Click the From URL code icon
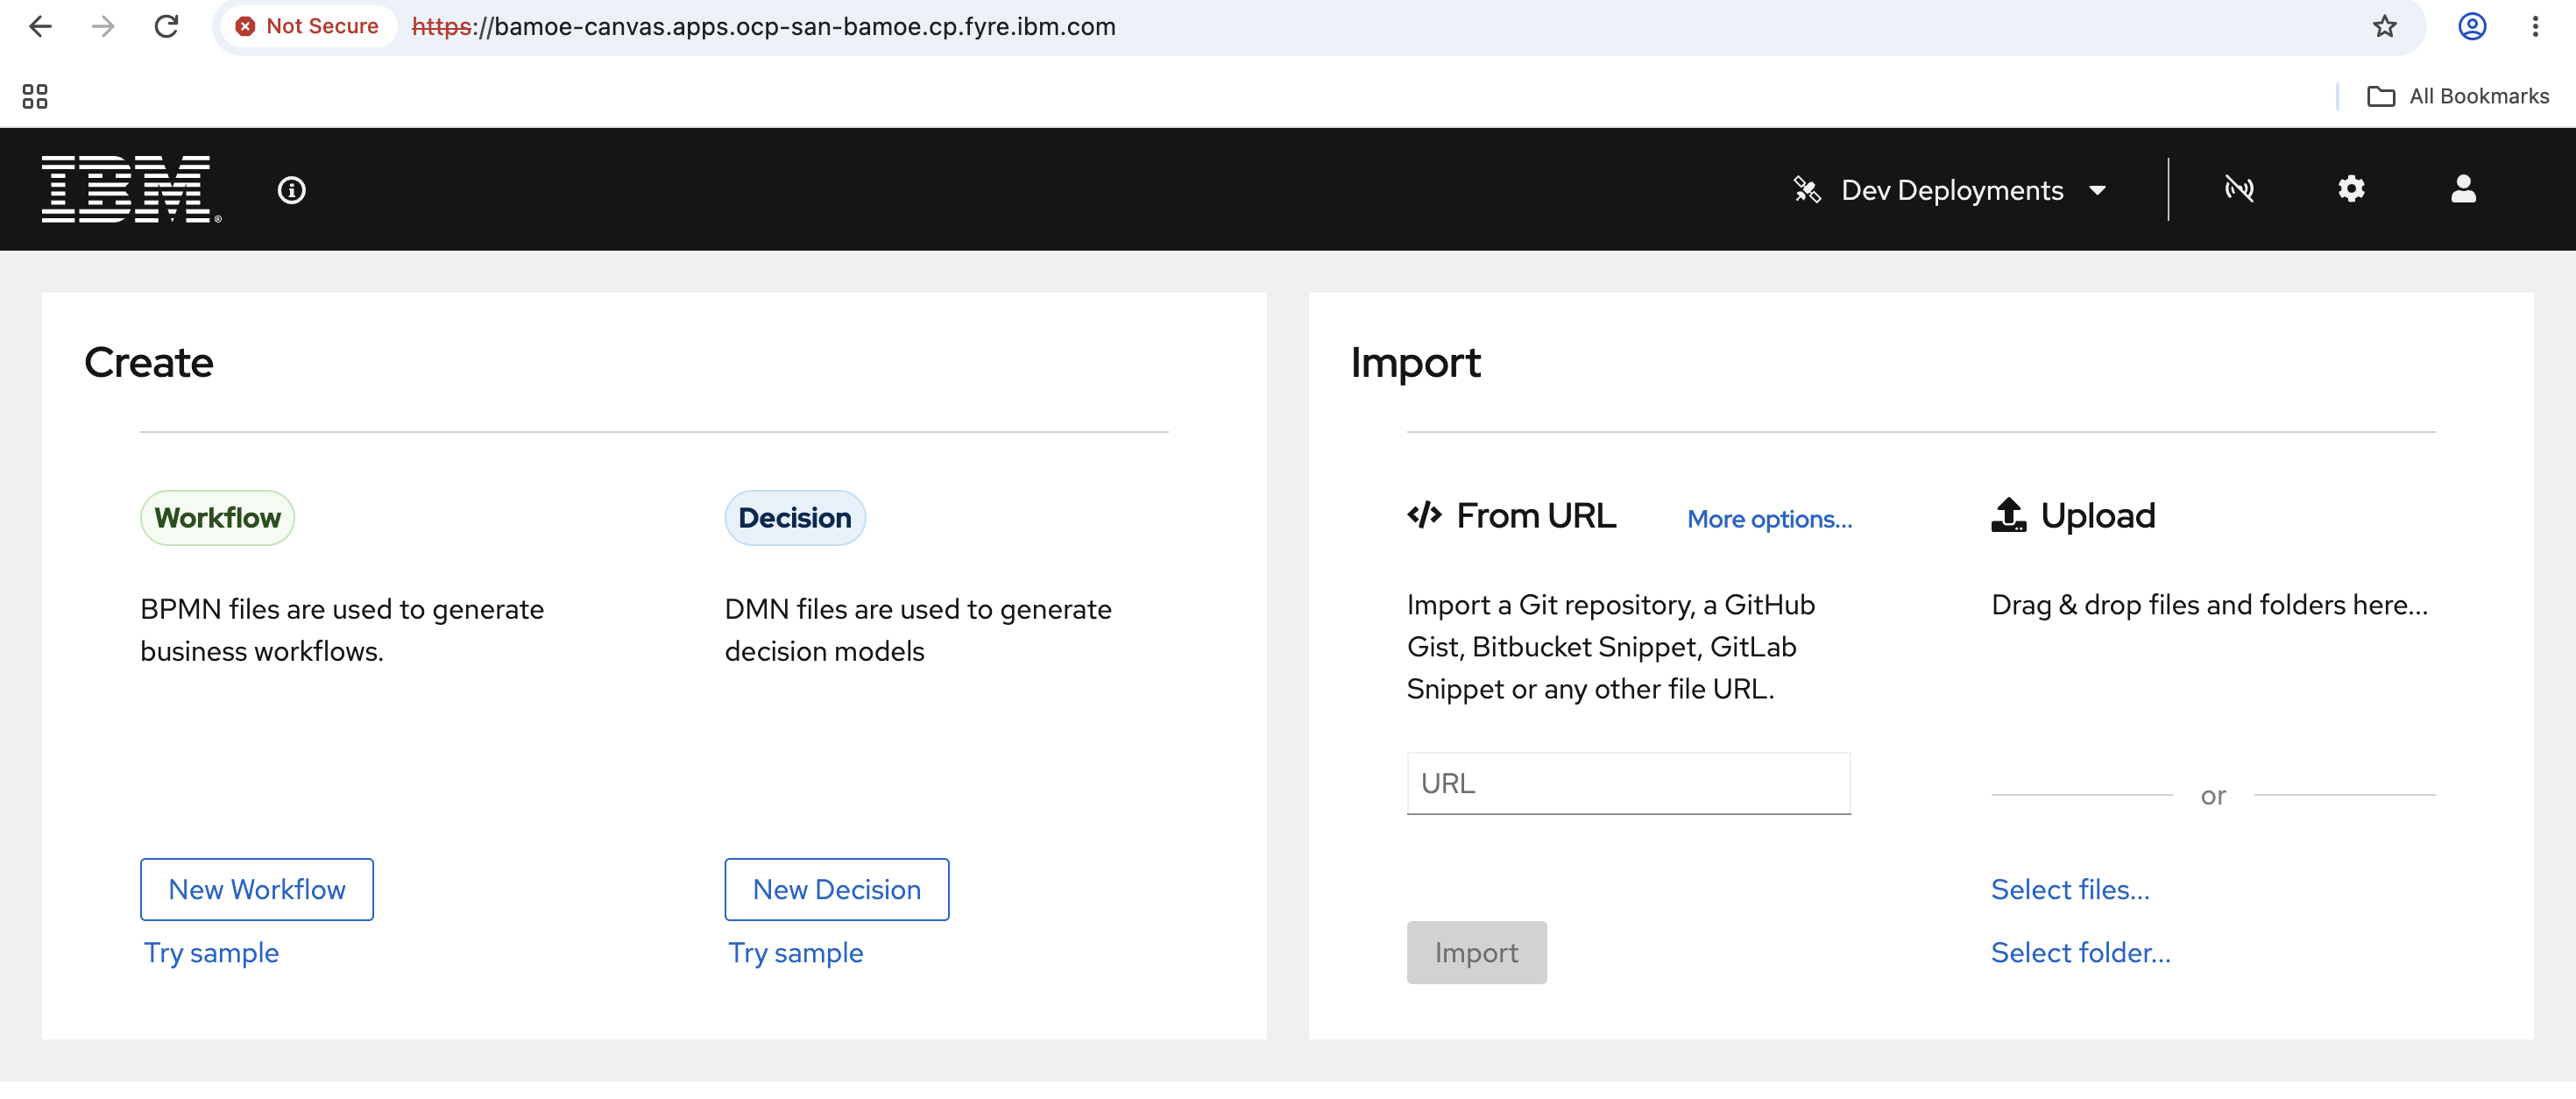 click(x=1424, y=515)
